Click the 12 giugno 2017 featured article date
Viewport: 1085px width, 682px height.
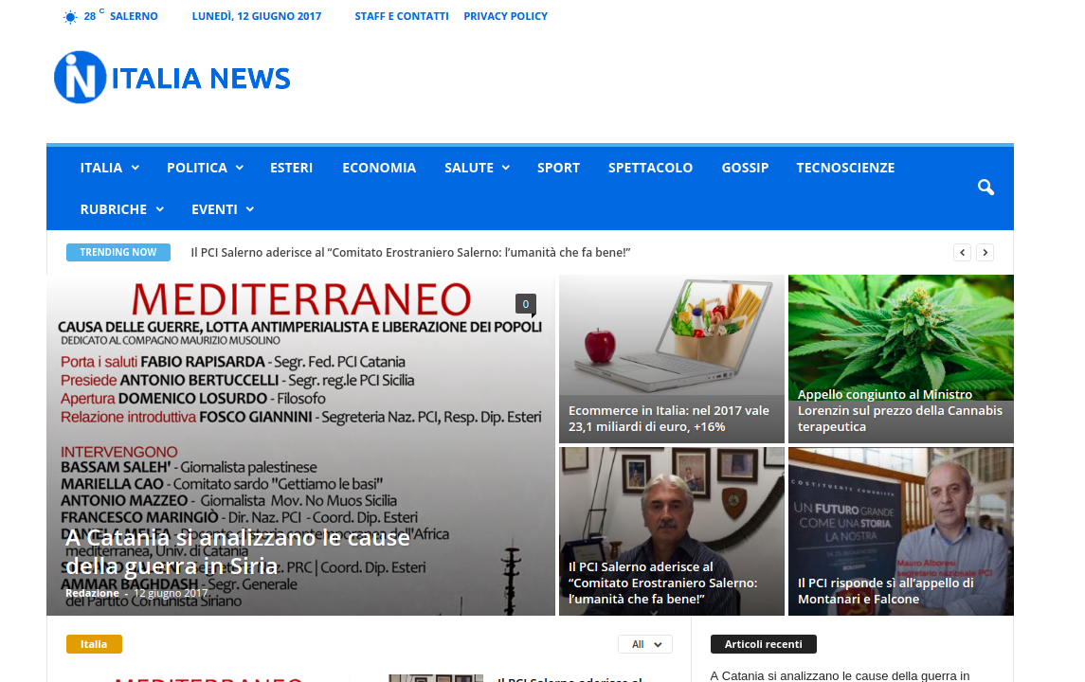(x=171, y=593)
